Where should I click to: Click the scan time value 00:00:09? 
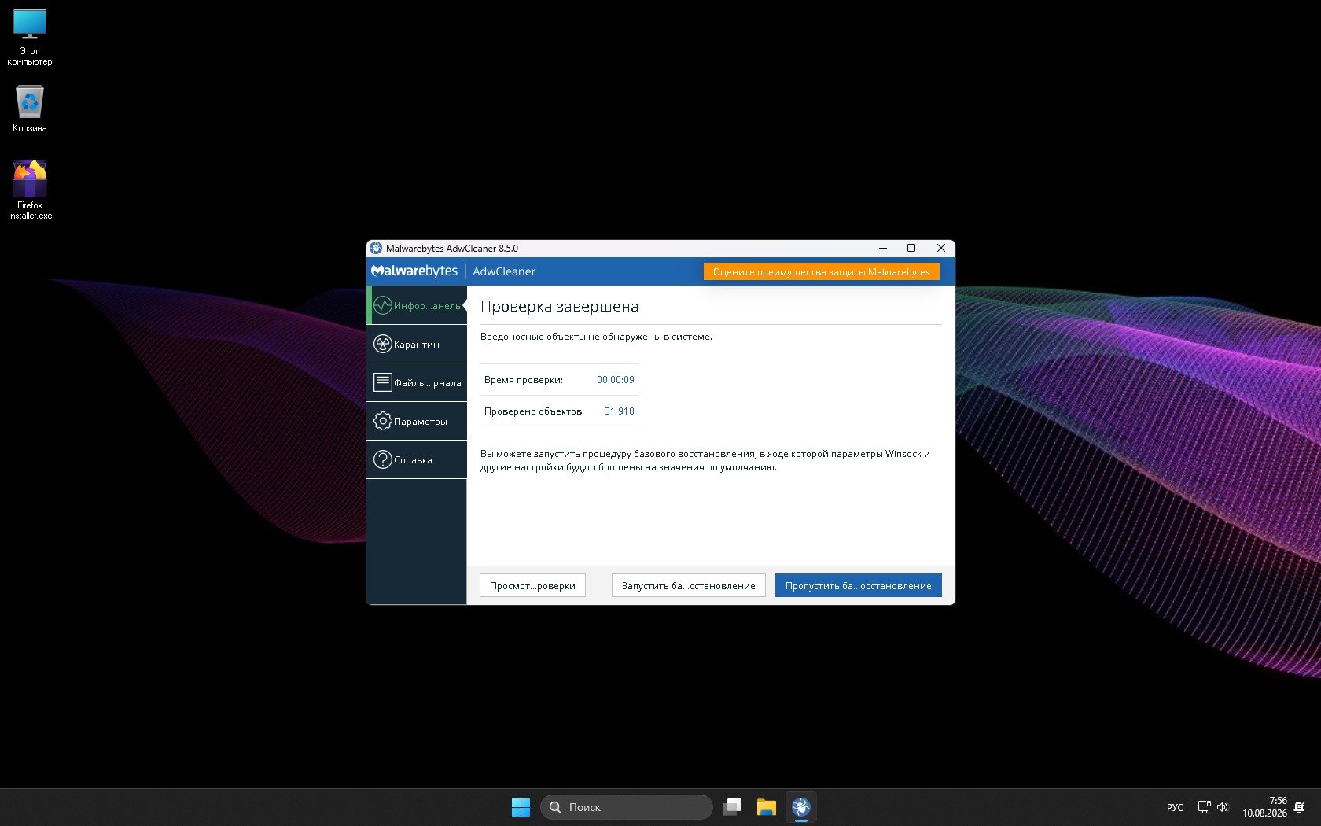[x=616, y=379]
